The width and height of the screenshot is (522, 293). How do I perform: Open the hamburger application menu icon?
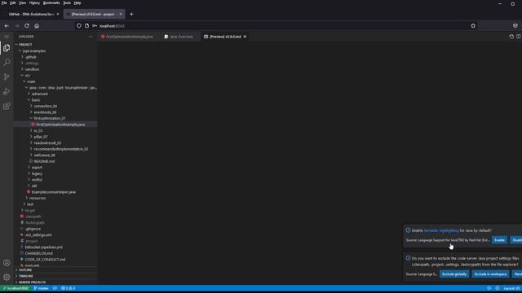point(7,37)
